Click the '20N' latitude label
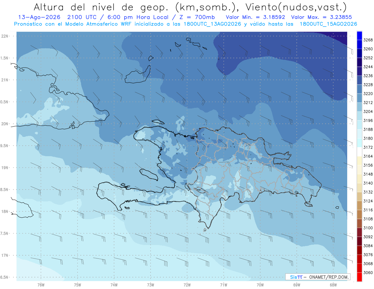 point(5,124)
